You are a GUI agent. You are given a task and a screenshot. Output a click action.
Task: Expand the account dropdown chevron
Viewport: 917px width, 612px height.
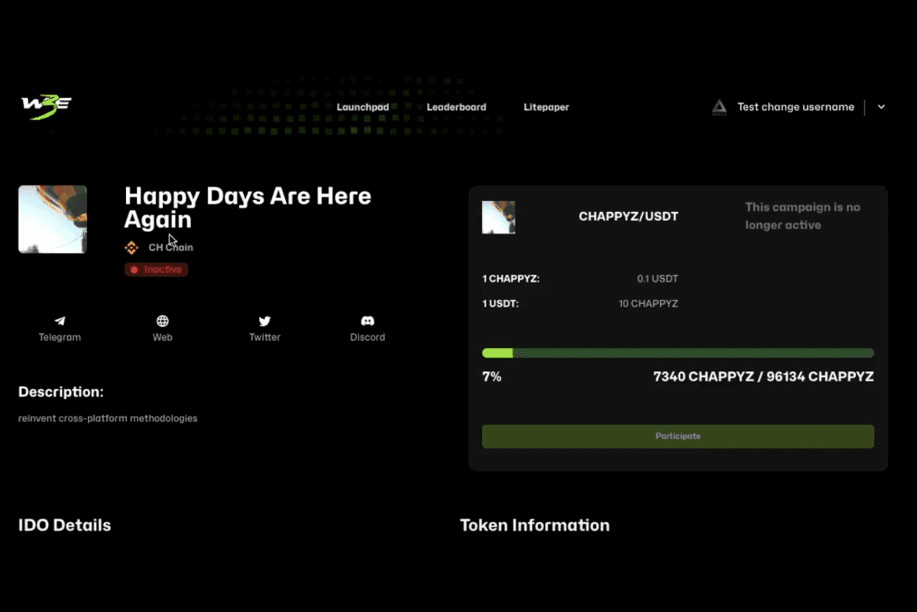pos(881,107)
